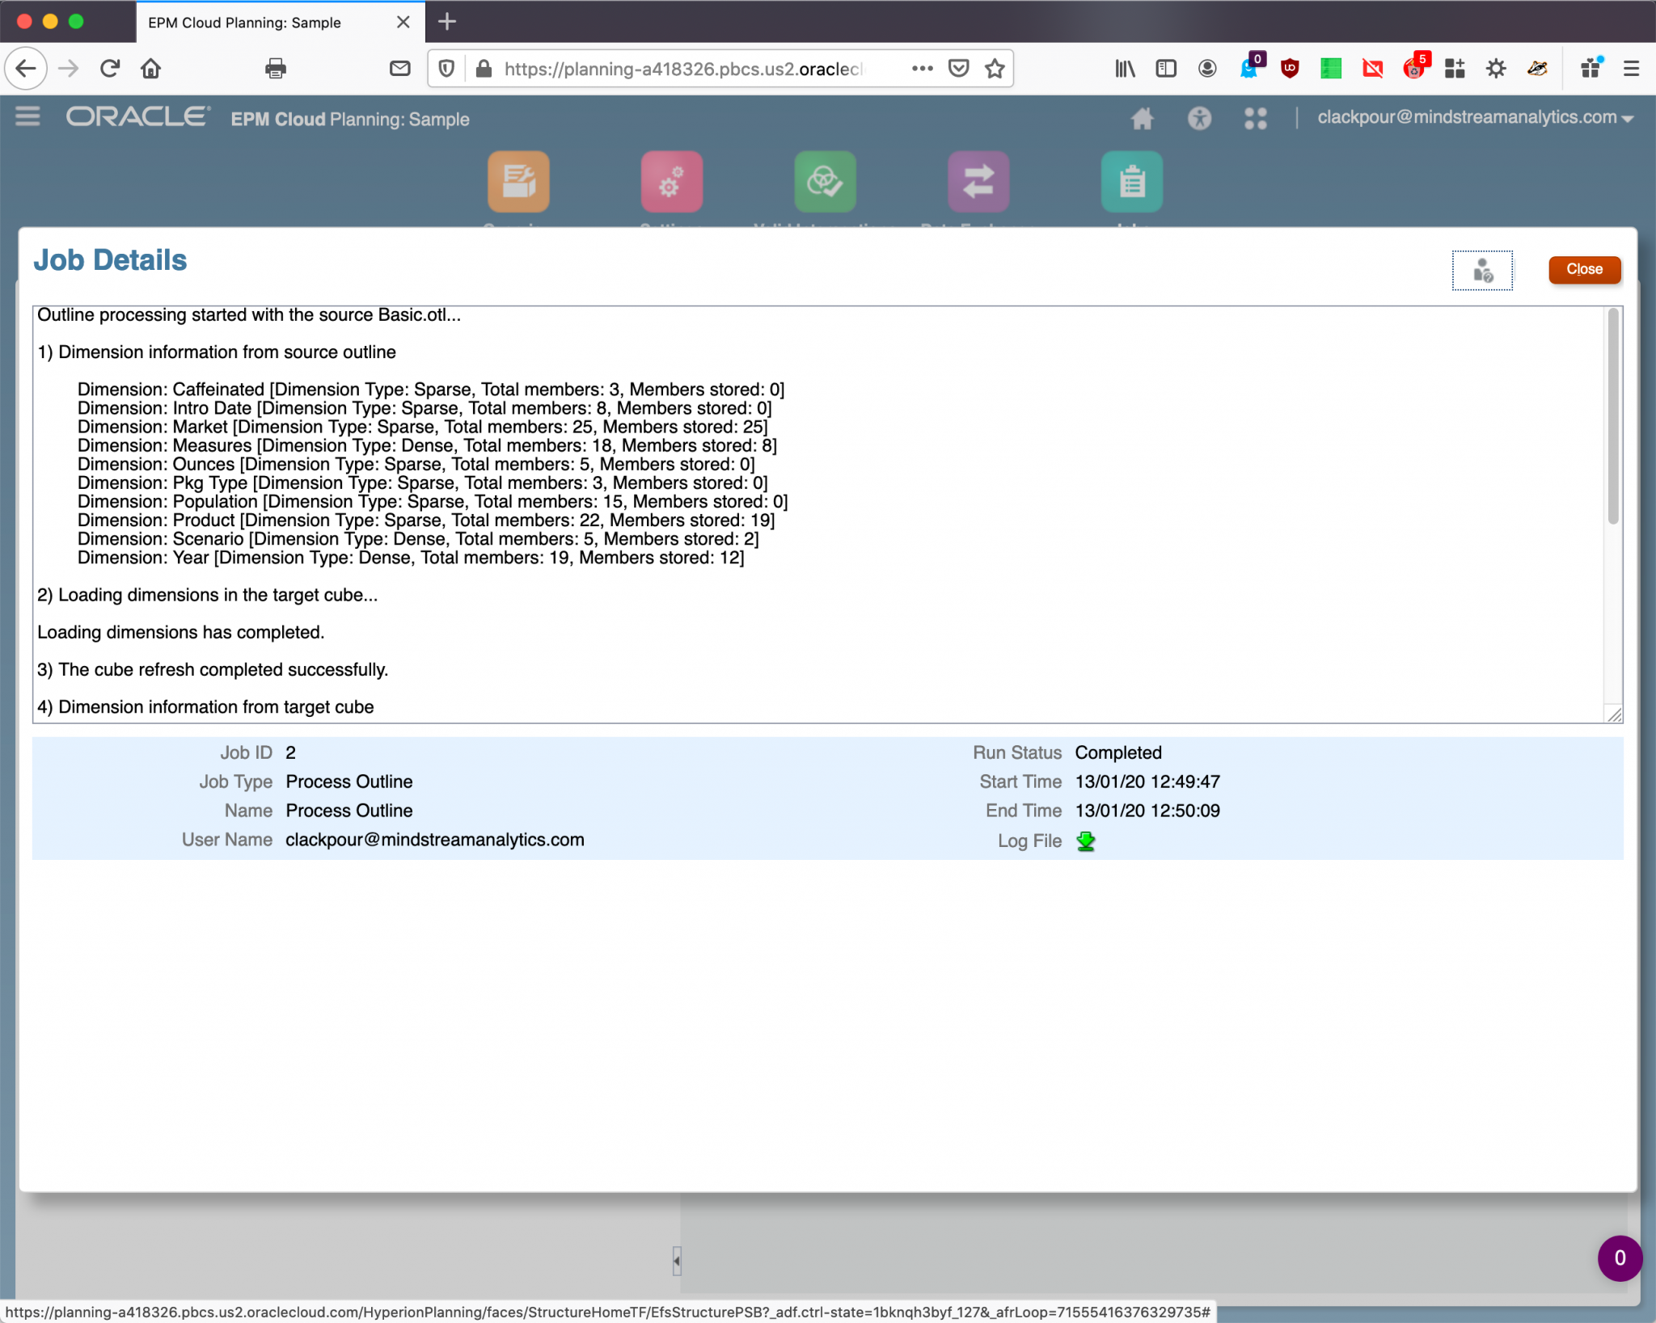Open the orange Overview cluster icon

point(518,181)
